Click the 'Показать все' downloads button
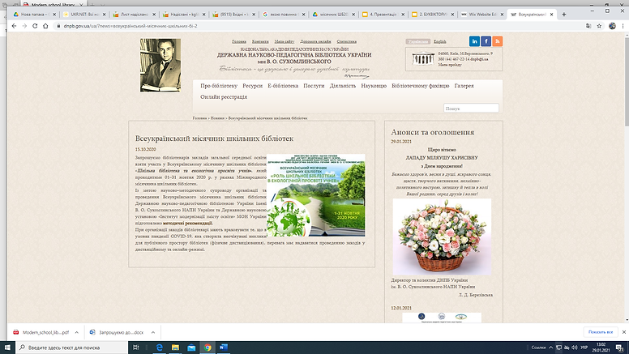629x354 pixels. click(601, 332)
